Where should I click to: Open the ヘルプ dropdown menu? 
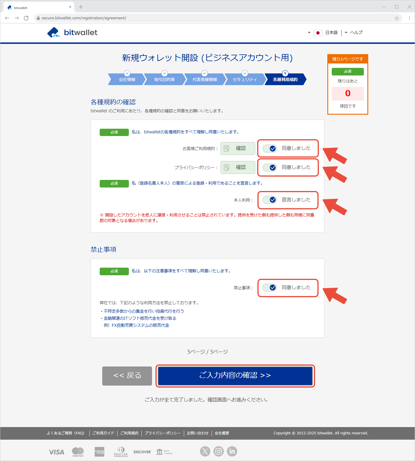point(354,32)
